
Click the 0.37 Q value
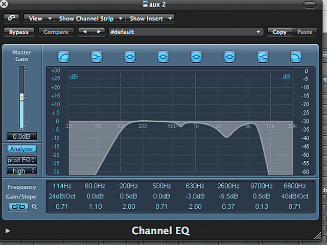click(x=228, y=206)
